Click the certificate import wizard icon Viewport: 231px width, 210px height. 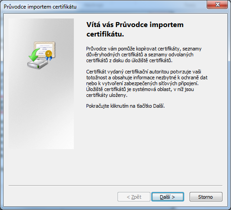pos(41,55)
